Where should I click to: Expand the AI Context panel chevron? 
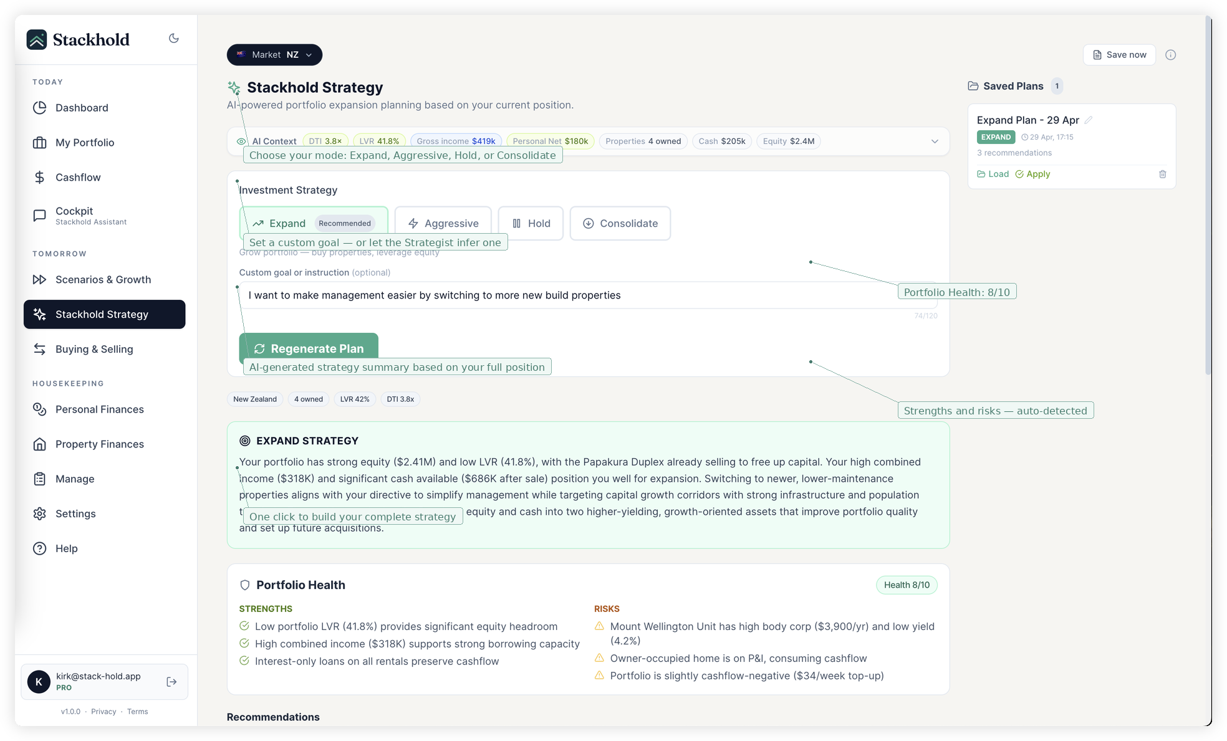tap(935, 141)
